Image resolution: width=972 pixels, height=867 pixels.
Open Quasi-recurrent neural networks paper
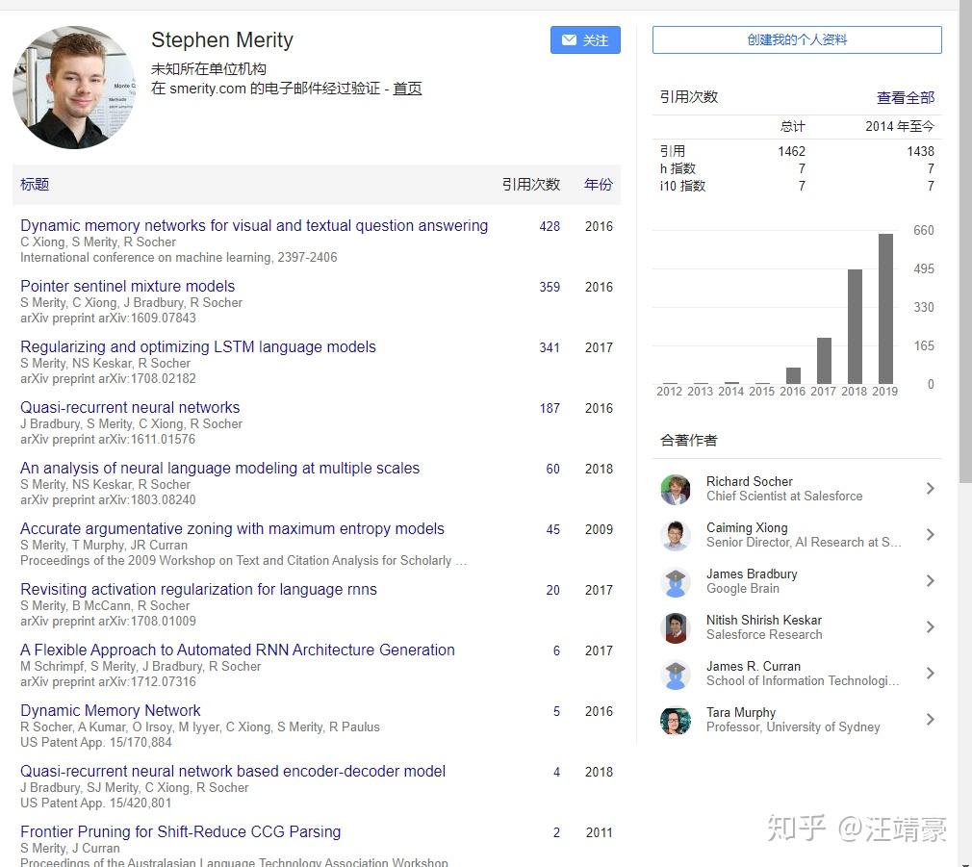(x=130, y=408)
